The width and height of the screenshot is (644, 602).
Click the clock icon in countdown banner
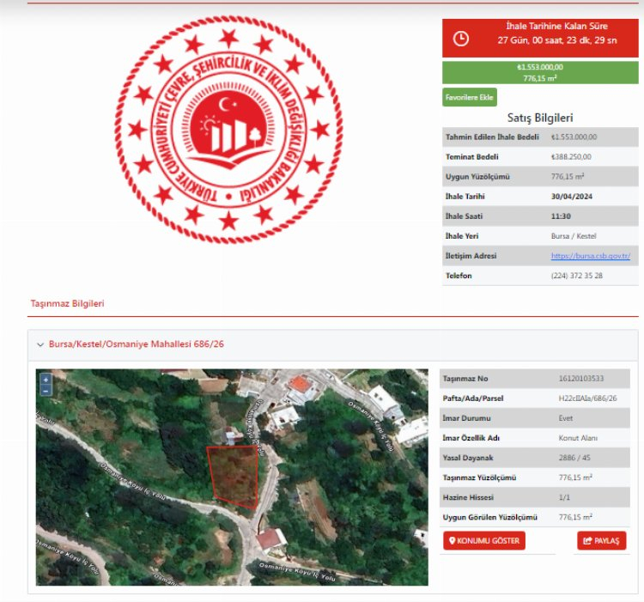[x=461, y=39]
